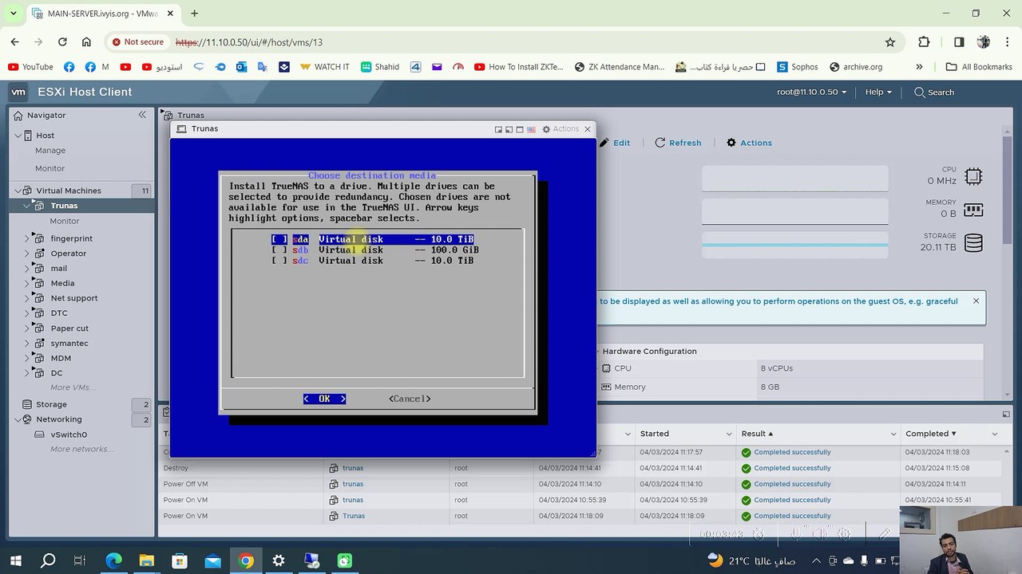Click the Windows Start button
The width and height of the screenshot is (1022, 574).
click(15, 560)
